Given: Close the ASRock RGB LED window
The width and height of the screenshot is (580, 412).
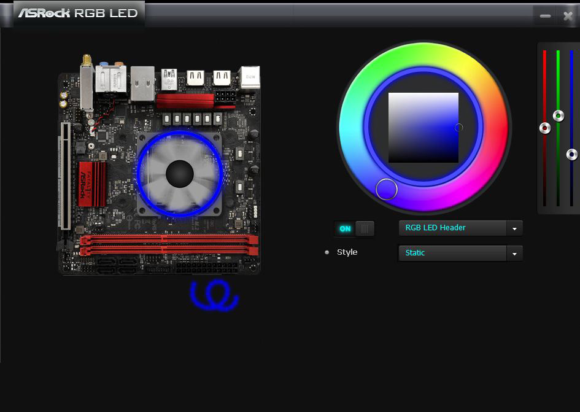Looking at the screenshot, I should [x=568, y=16].
